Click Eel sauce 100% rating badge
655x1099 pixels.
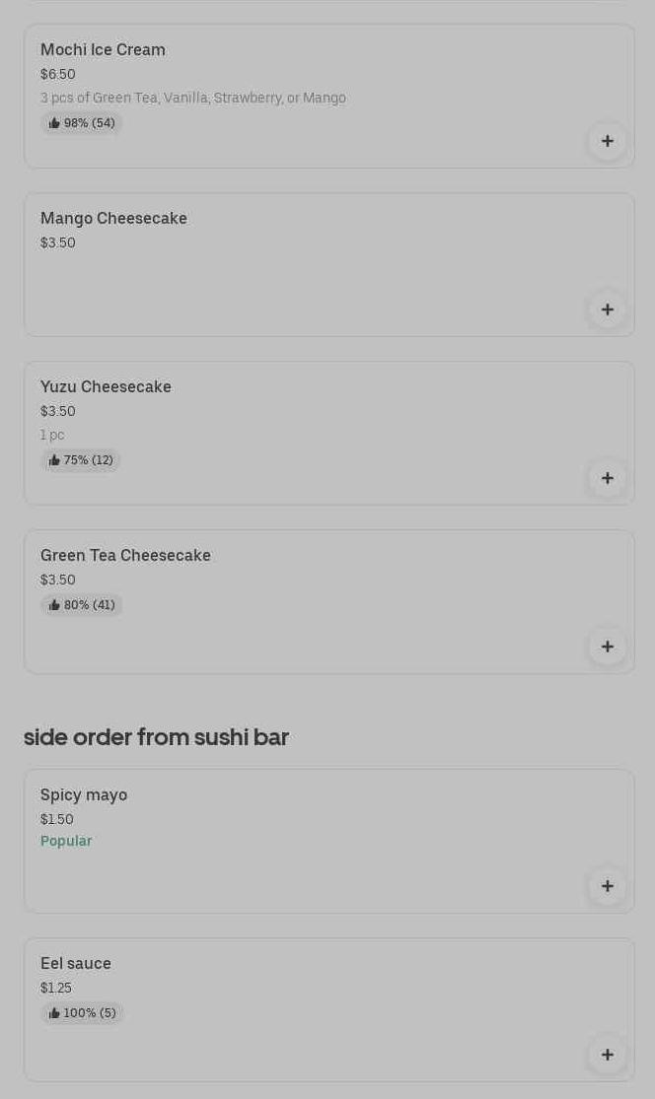(82, 1013)
